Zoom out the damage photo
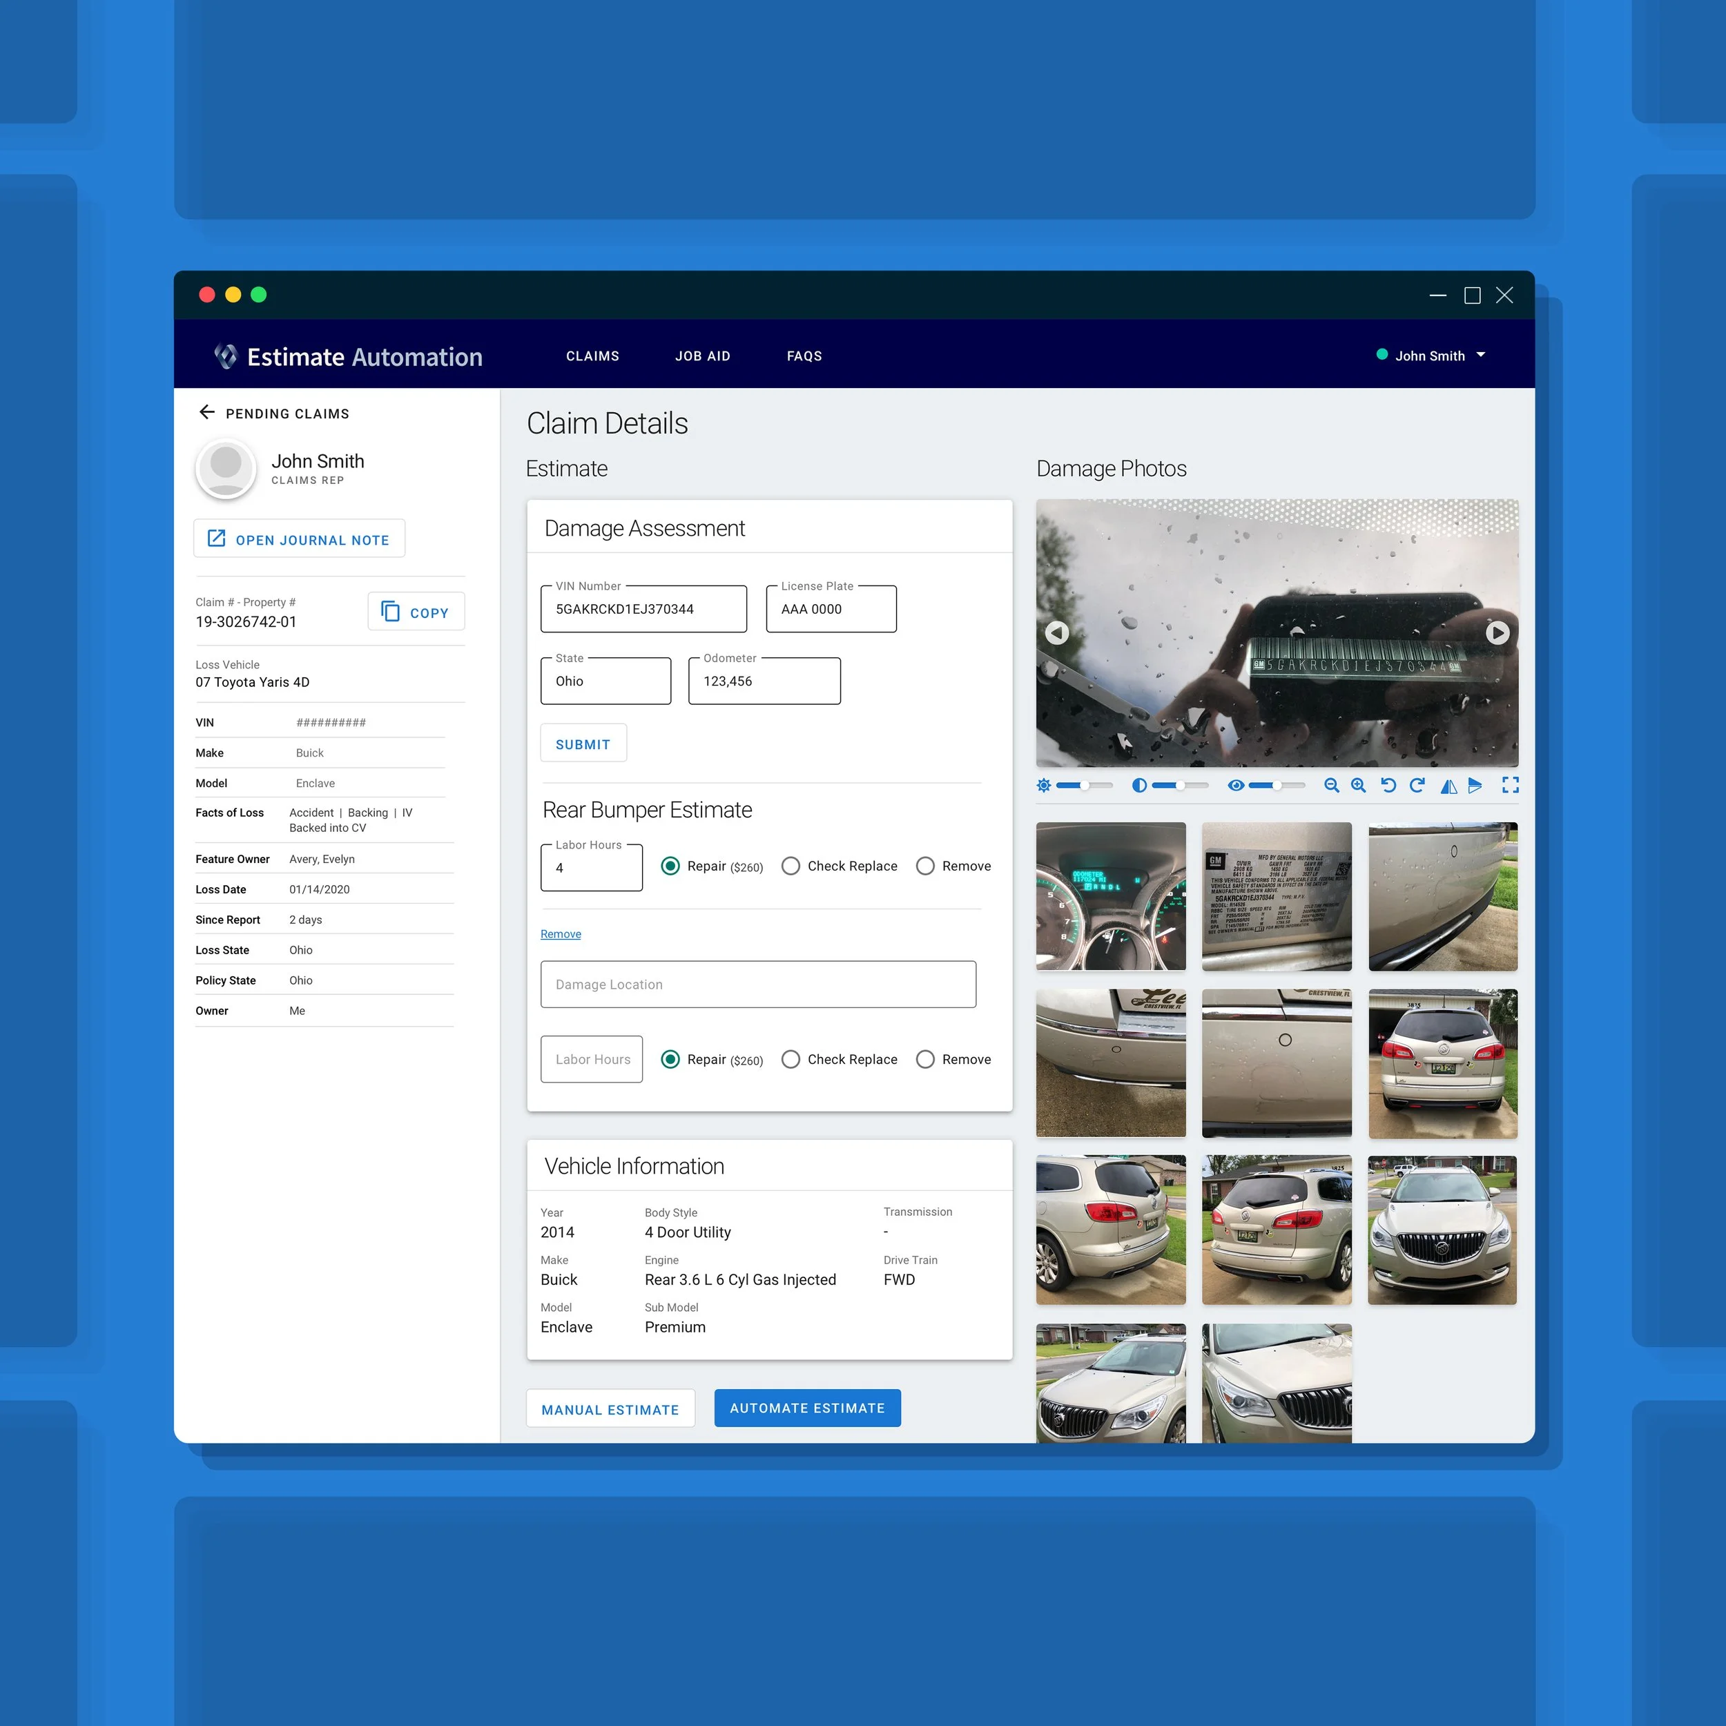Screen dimensions: 1726x1726 click(1331, 785)
